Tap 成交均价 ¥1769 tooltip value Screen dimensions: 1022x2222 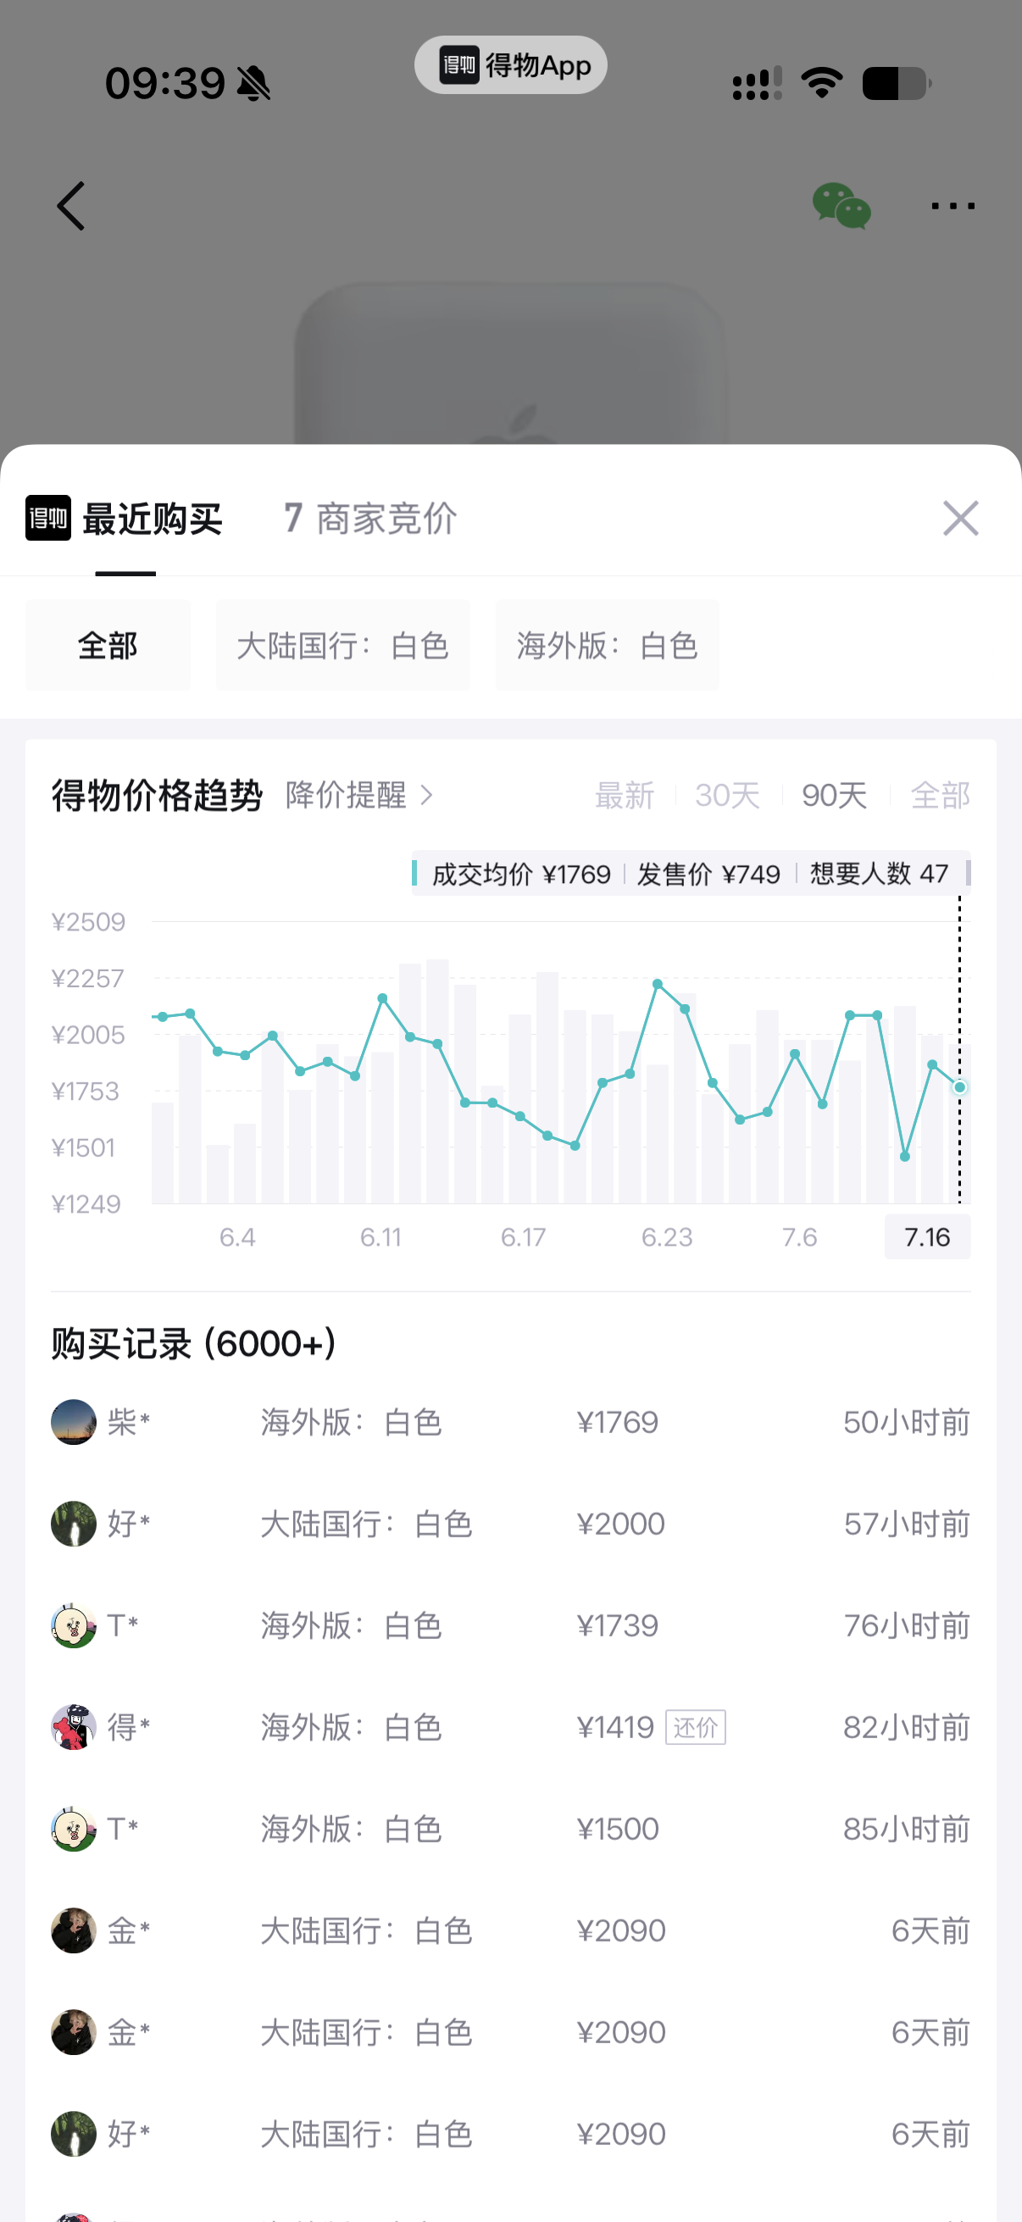521,874
